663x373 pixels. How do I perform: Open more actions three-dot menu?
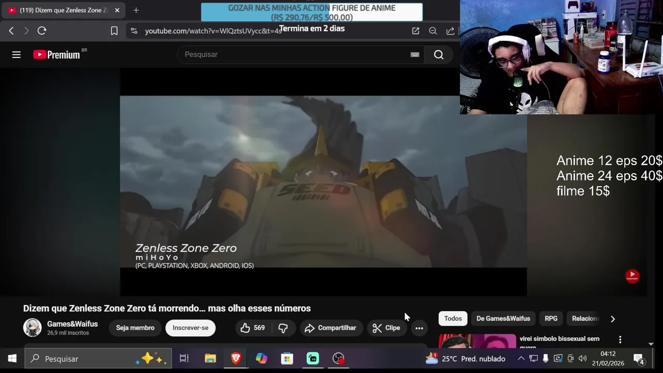click(x=419, y=328)
